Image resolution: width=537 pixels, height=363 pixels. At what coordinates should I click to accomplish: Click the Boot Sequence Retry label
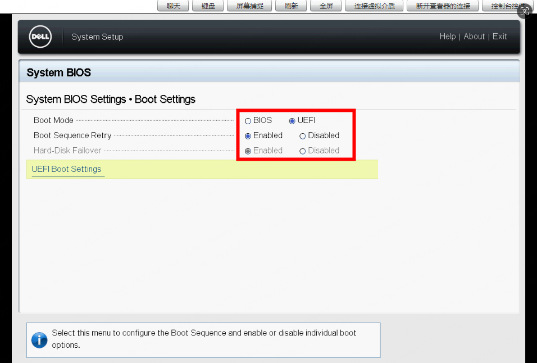coord(72,135)
